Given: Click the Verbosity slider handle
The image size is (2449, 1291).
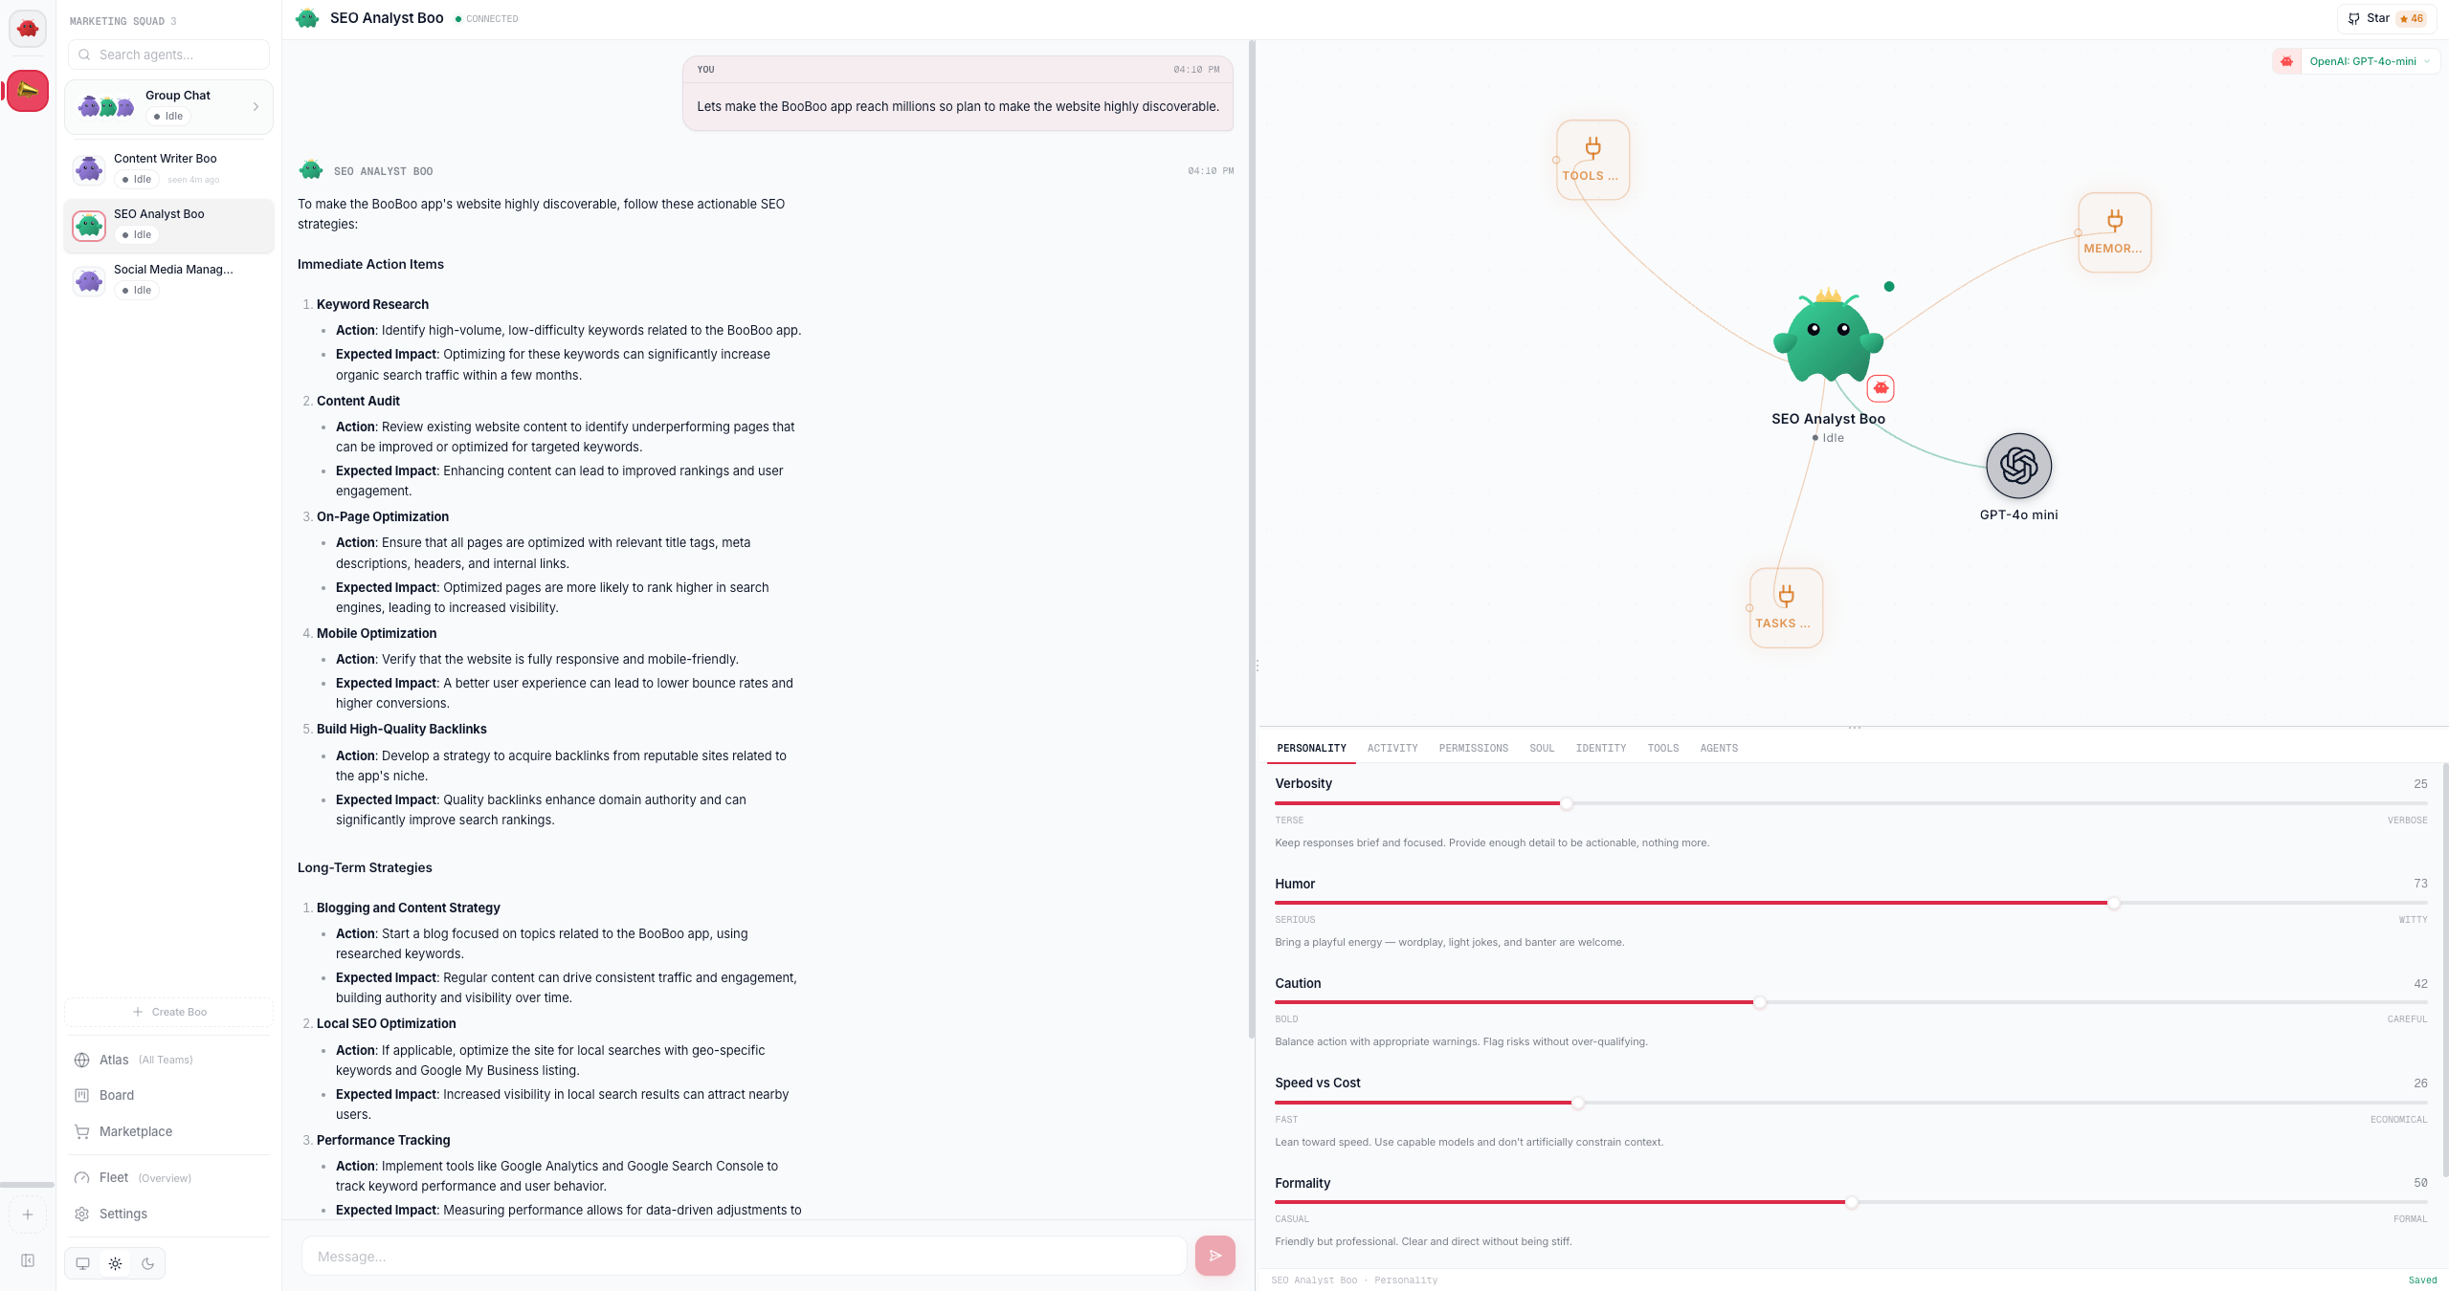Looking at the screenshot, I should point(1566,803).
